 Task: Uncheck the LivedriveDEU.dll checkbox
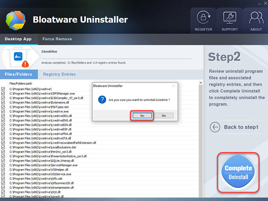coord(3,116)
